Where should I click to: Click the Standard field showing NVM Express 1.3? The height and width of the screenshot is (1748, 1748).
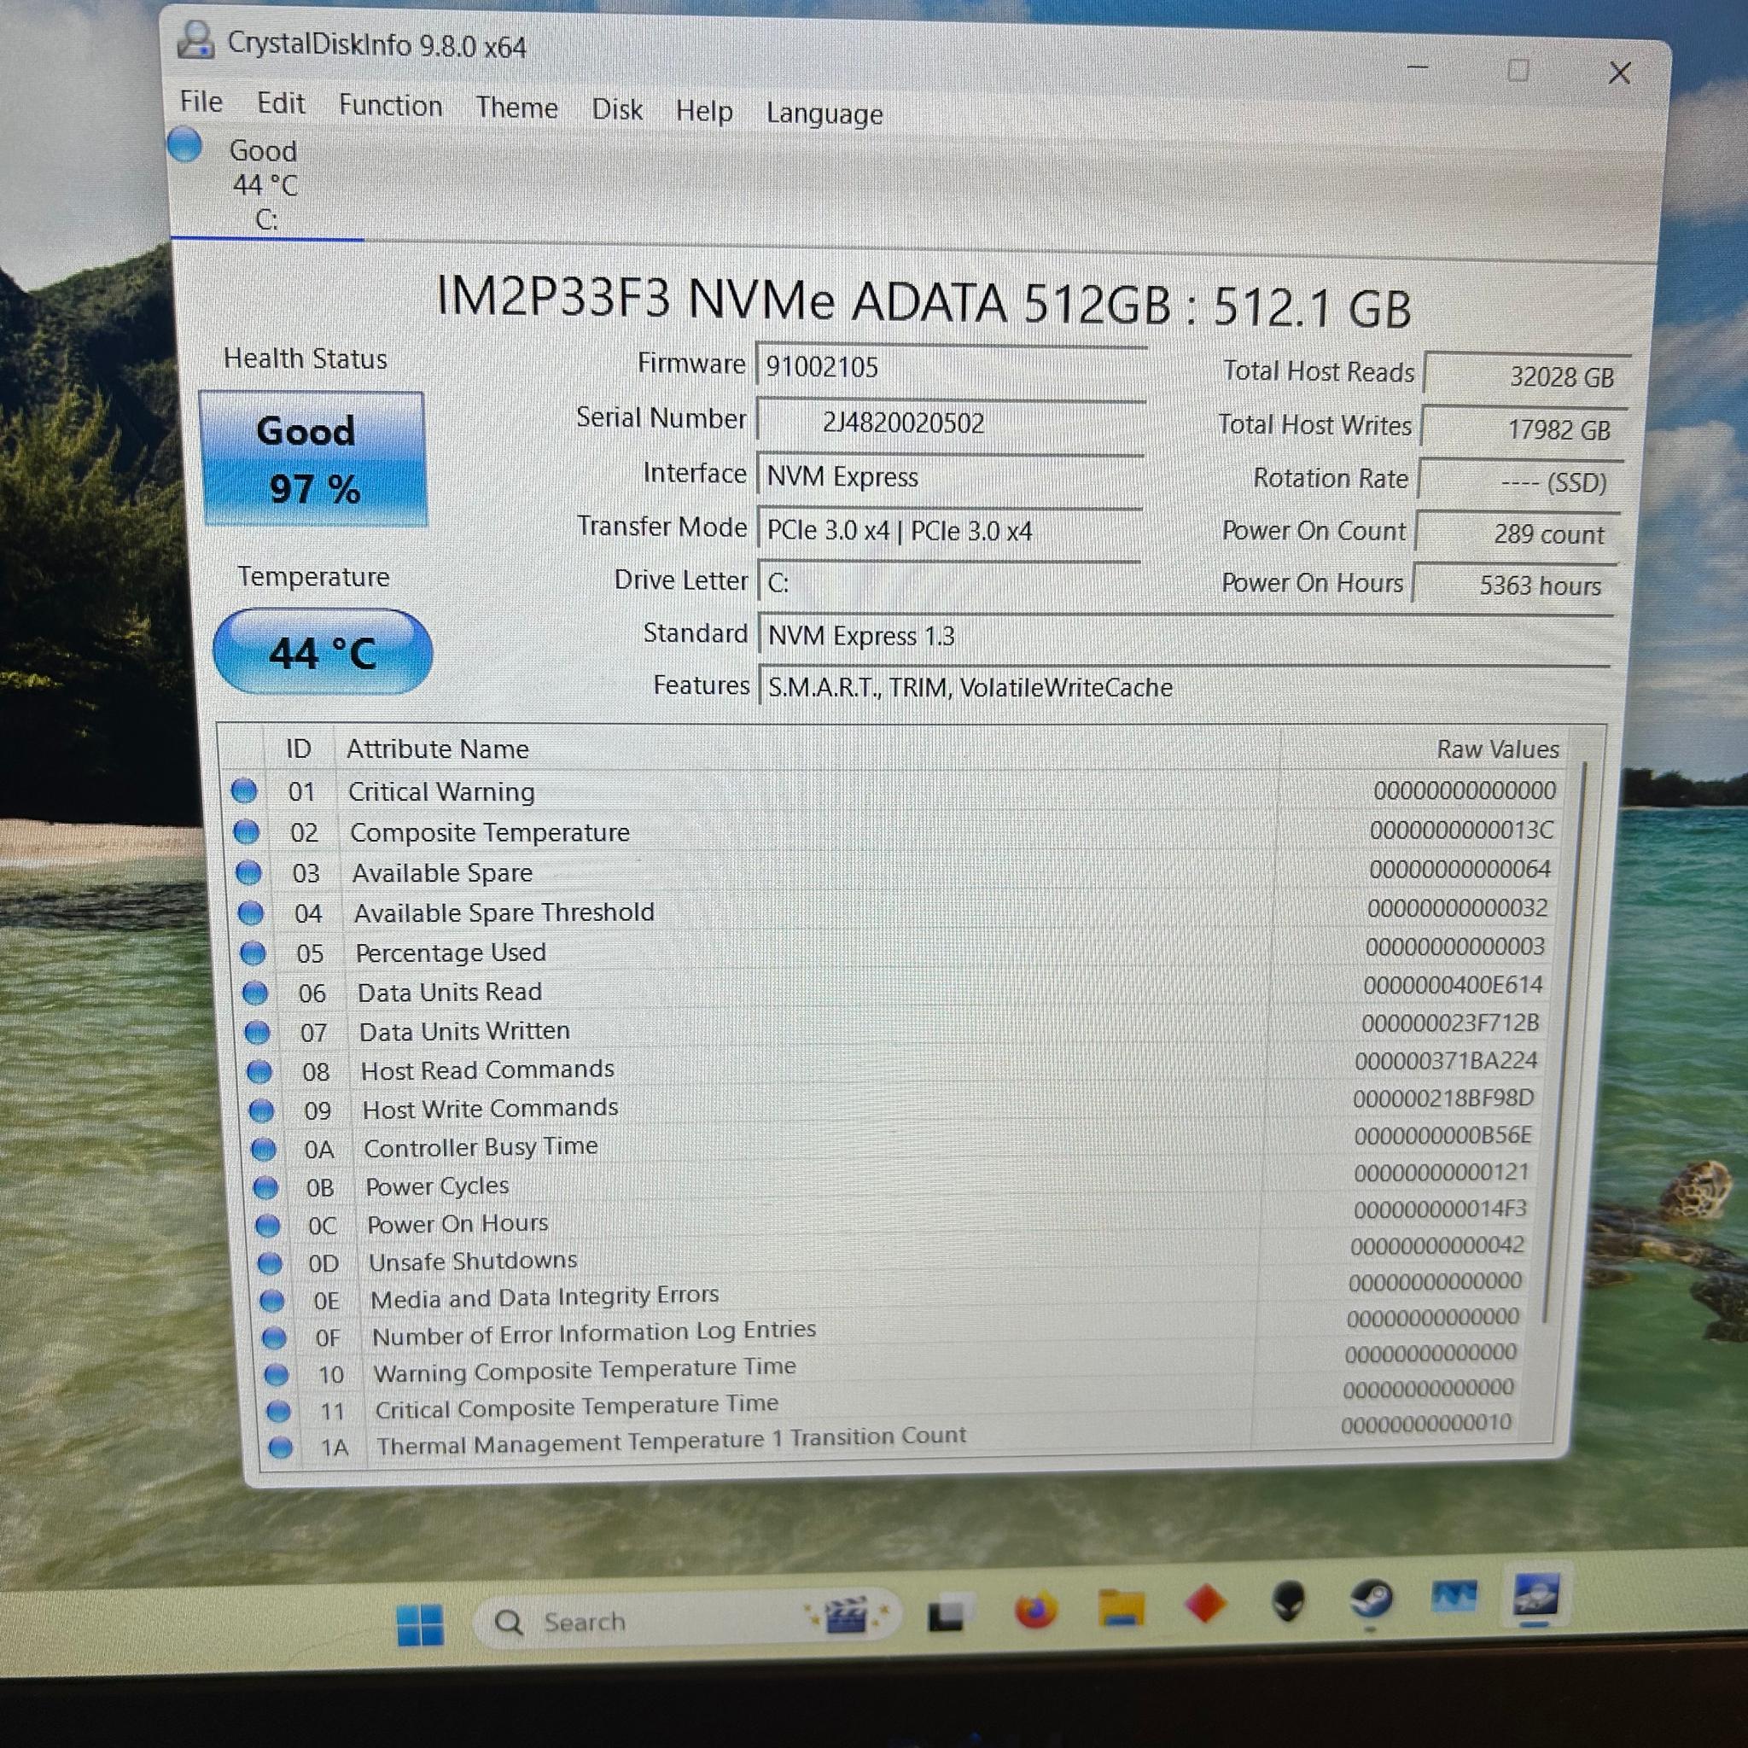(1186, 637)
